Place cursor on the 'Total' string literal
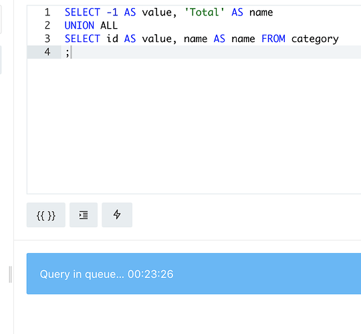This screenshot has width=361, height=334. pyautogui.click(x=205, y=12)
